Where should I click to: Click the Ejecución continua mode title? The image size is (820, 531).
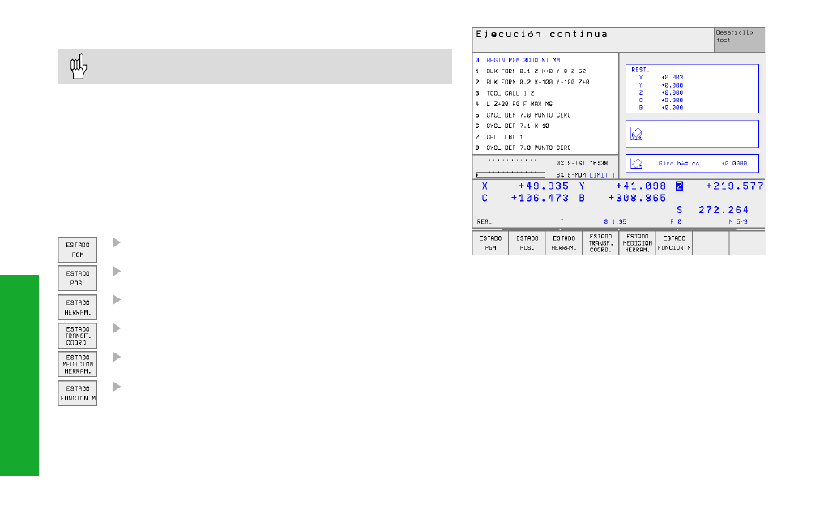[x=542, y=35]
